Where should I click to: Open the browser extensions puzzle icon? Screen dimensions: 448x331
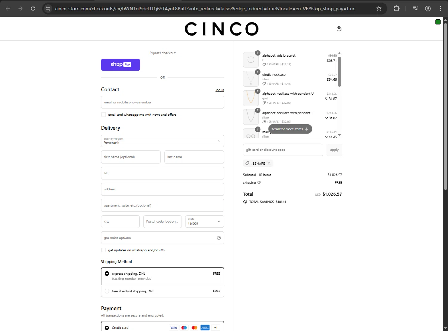pos(396,9)
